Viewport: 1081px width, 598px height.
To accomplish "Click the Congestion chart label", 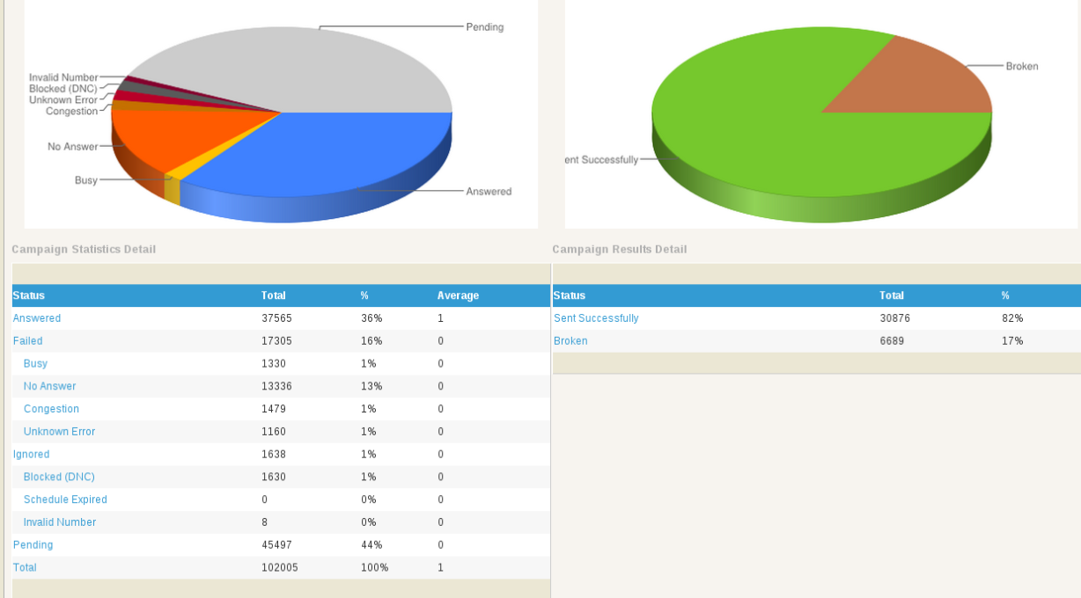I will coord(71,111).
